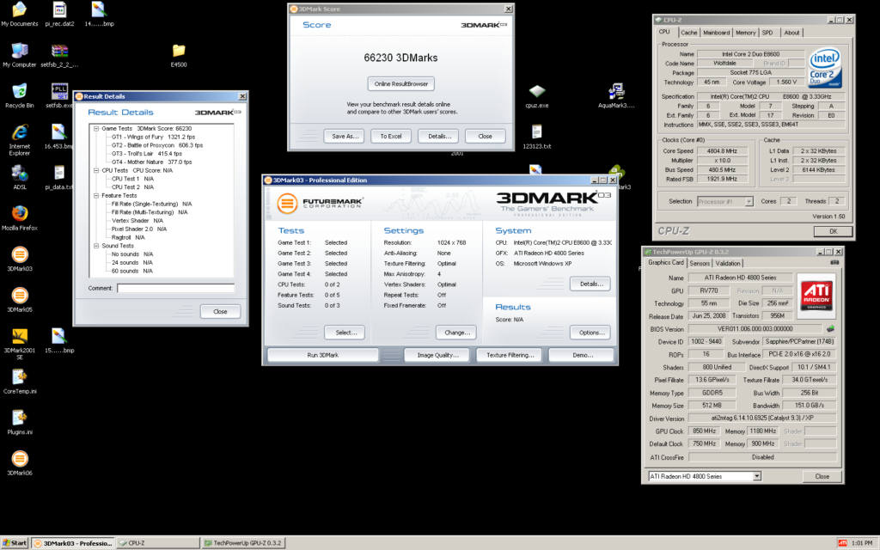Image resolution: width=880 pixels, height=550 pixels.
Task: Select the GT4 - Mother Nature row
Action: tap(151, 162)
